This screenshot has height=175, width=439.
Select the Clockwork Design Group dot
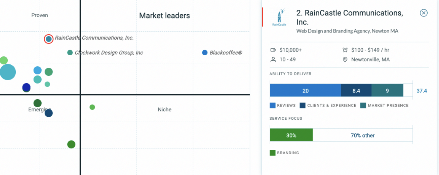pyautogui.click(x=70, y=53)
